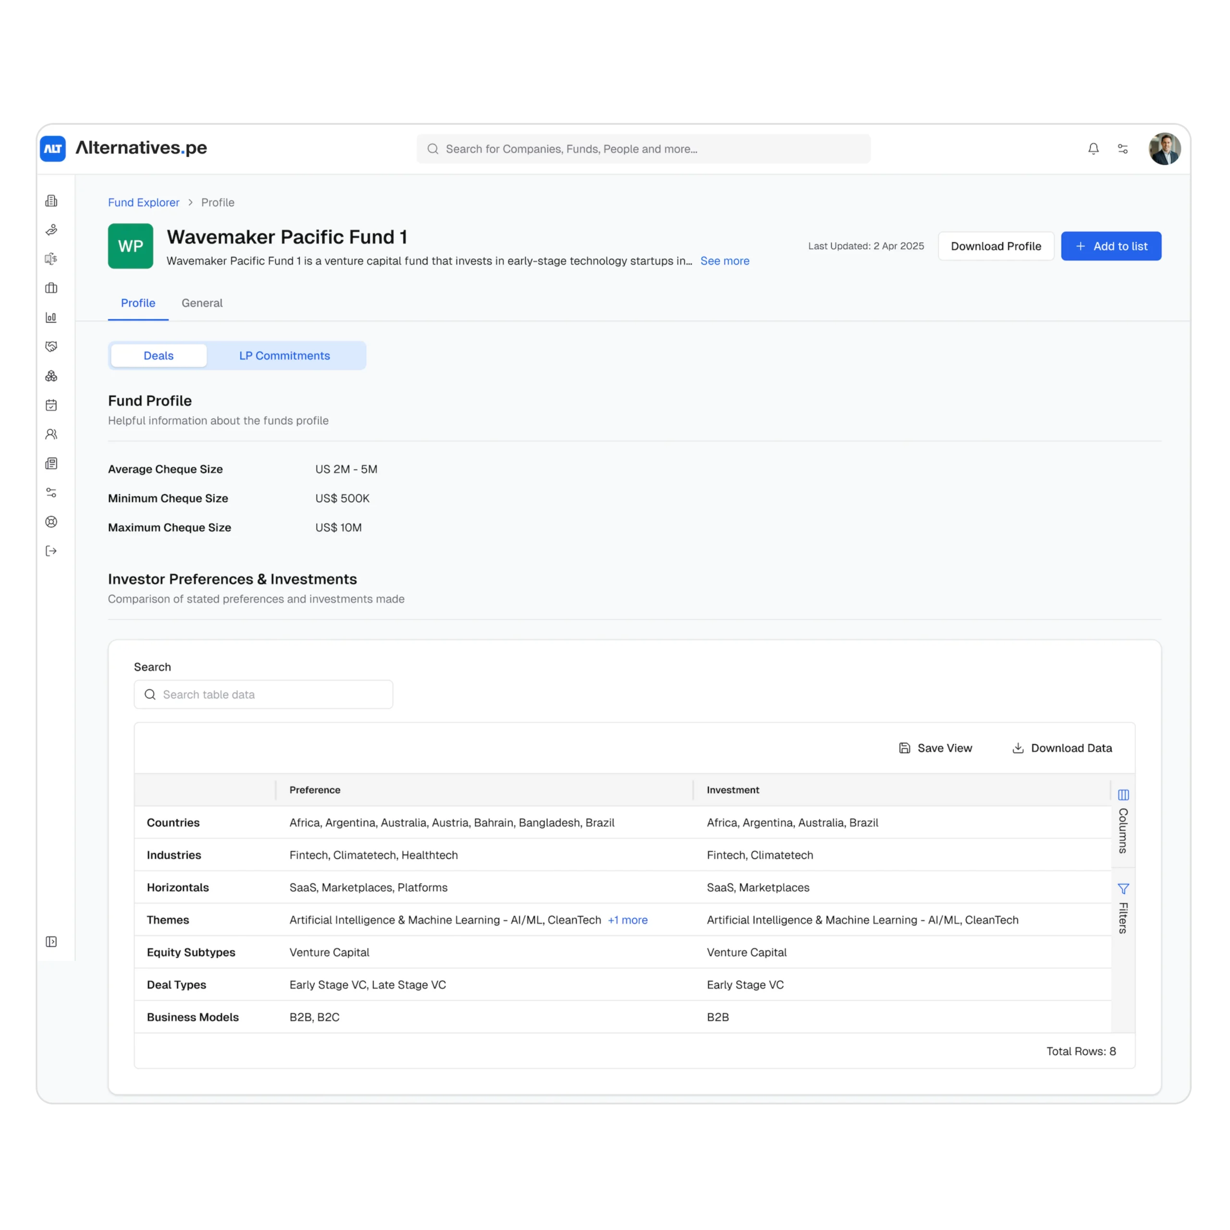Click See more description link
Screen dimensions: 1230x1230
coord(725,261)
